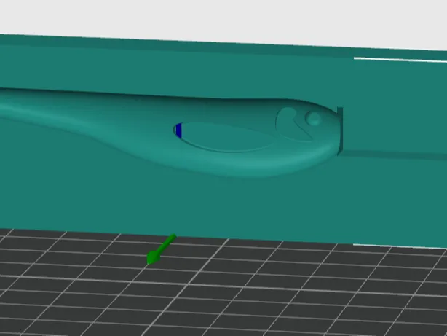Screen dimensions: 447x336
Task: Click the arrowhead tip of the green arrow
Action: (x=153, y=257)
